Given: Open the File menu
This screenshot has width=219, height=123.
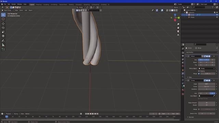Looking at the screenshot, I should pos(5,4).
